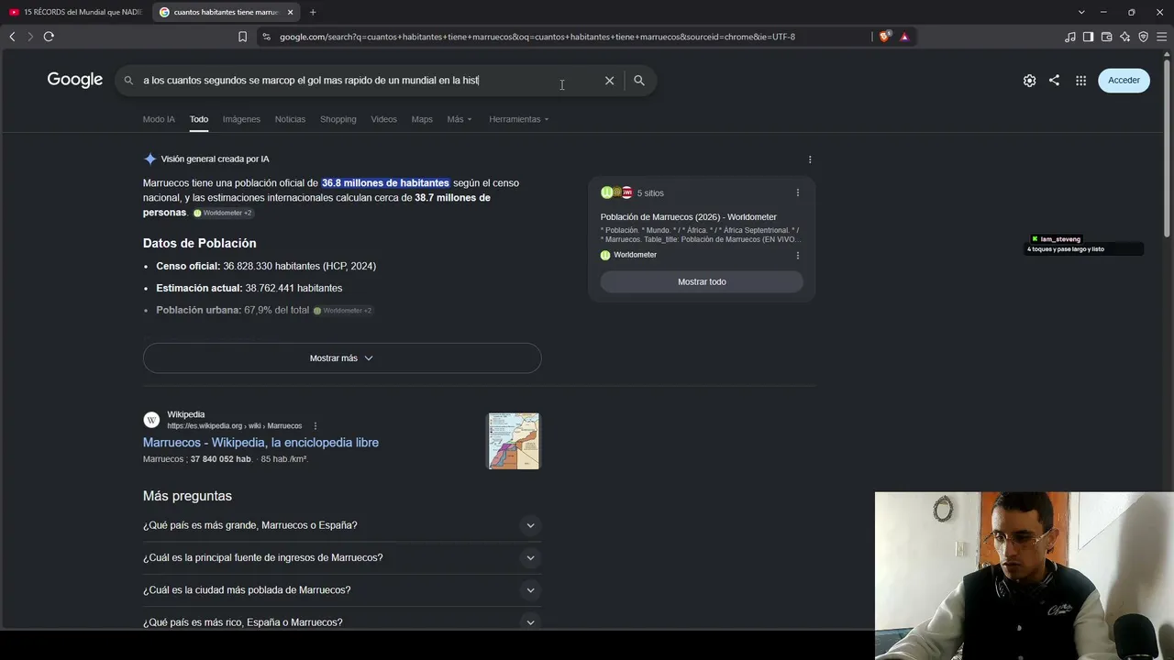This screenshot has width=1174, height=660.
Task: Open 'Marruecos - Wikipedia, la enciclopedia libre' link
Action: (260, 443)
